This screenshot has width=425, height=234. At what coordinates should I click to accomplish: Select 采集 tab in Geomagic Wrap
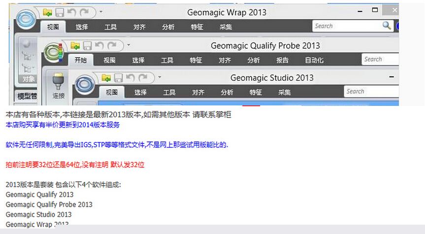tap(226, 27)
